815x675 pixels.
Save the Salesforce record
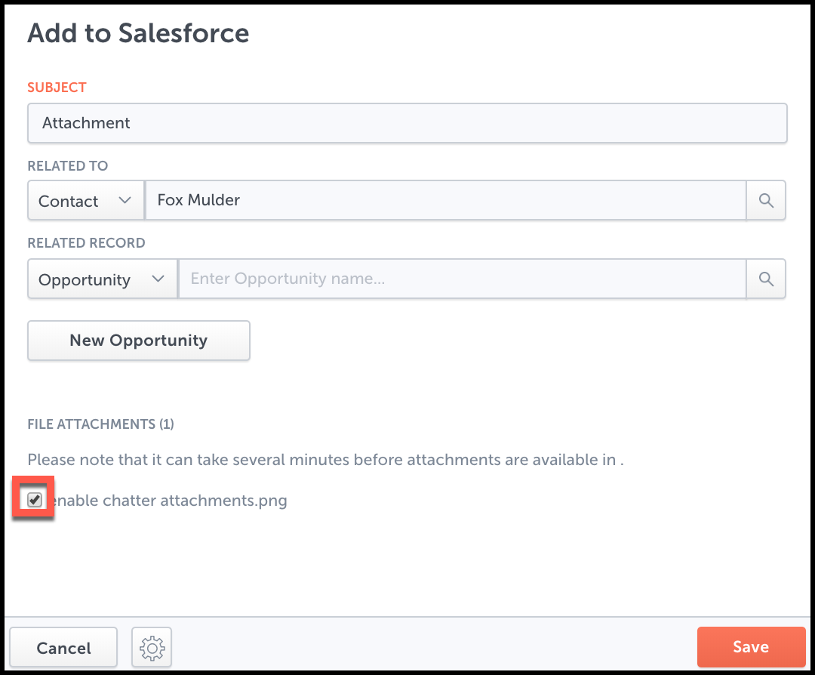[751, 647]
